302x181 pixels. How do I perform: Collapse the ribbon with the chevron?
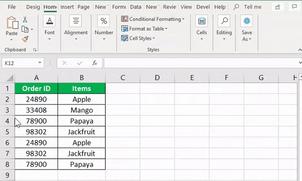pos(300,50)
